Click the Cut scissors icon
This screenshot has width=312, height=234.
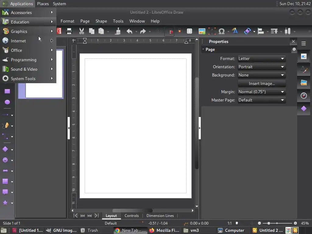[82, 31]
